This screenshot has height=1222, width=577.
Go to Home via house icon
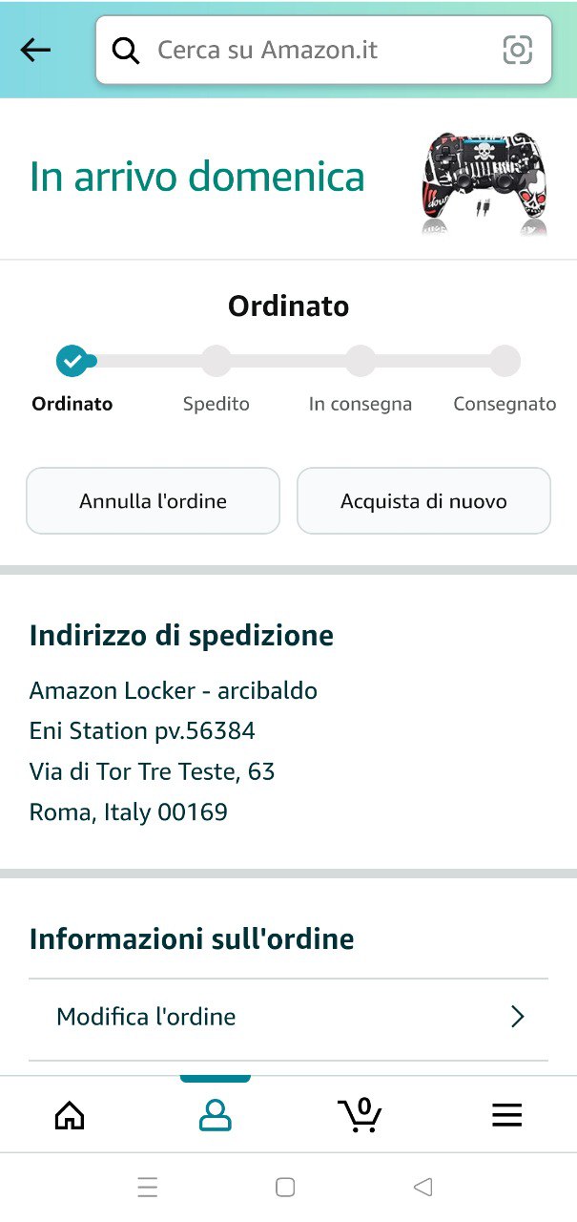pyautogui.click(x=70, y=1115)
